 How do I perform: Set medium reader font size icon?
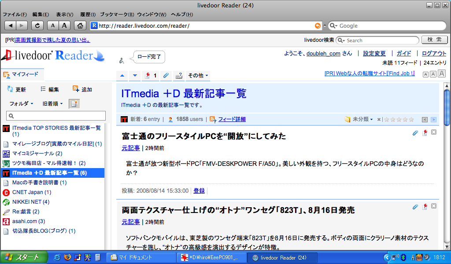click(x=433, y=74)
